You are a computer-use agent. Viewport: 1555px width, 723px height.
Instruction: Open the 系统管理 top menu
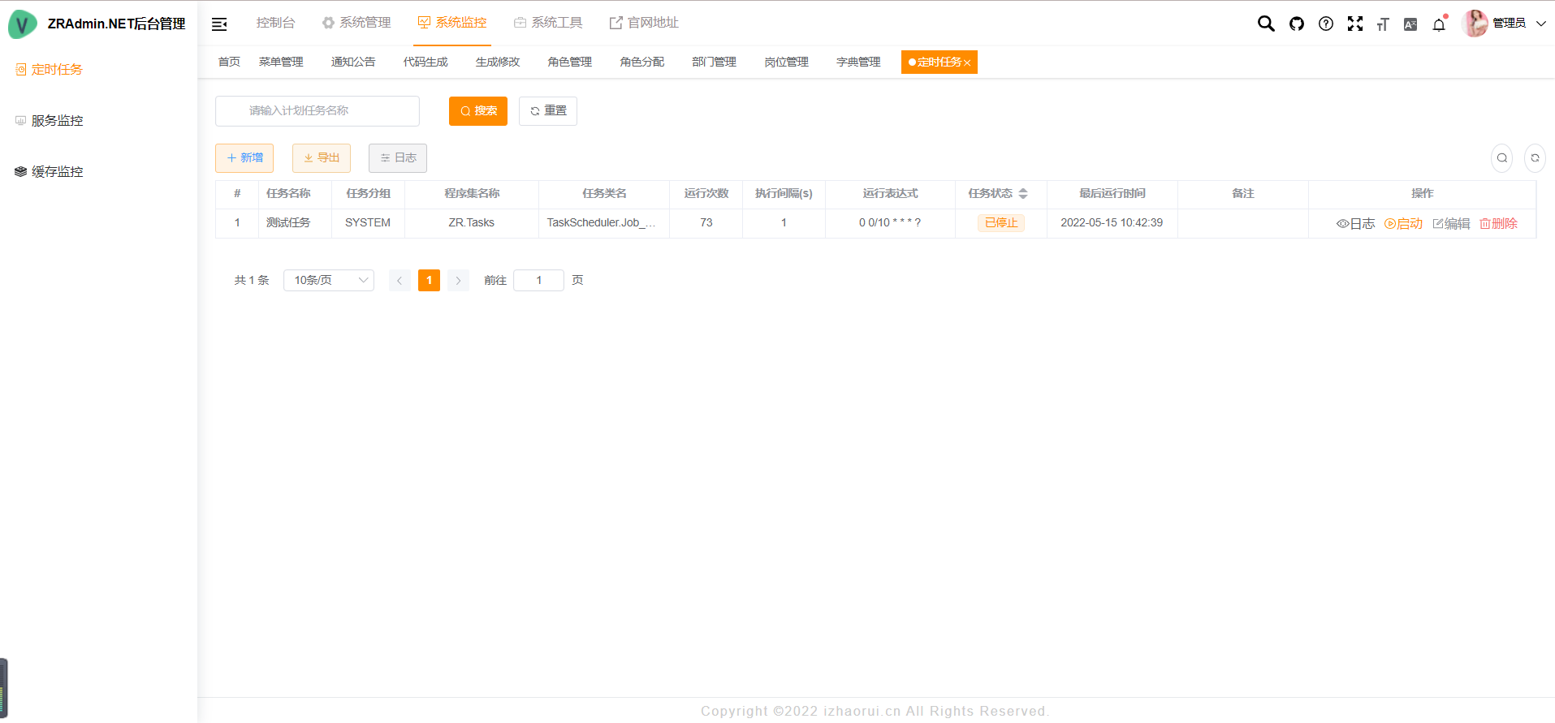(x=356, y=23)
